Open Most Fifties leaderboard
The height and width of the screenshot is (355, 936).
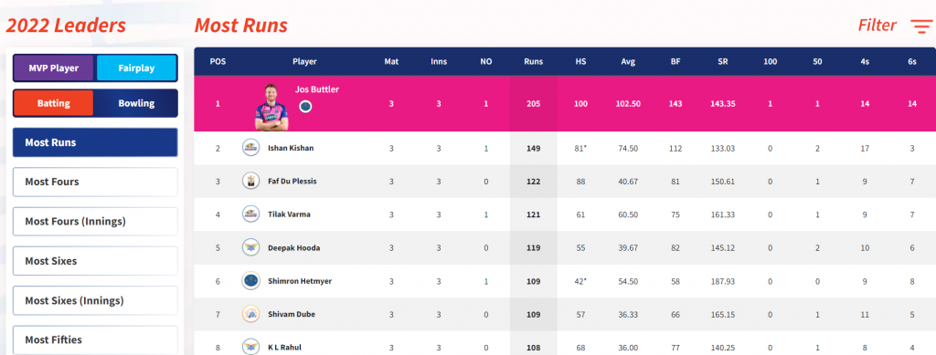pyautogui.click(x=95, y=340)
